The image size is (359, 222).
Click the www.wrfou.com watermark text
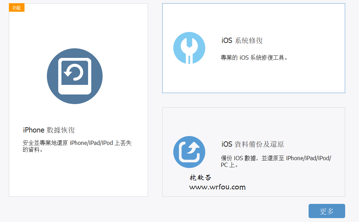pyautogui.click(x=217, y=187)
